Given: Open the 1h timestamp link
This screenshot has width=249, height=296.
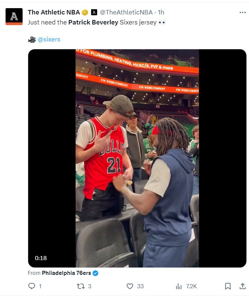Looking at the screenshot, I should (161, 12).
